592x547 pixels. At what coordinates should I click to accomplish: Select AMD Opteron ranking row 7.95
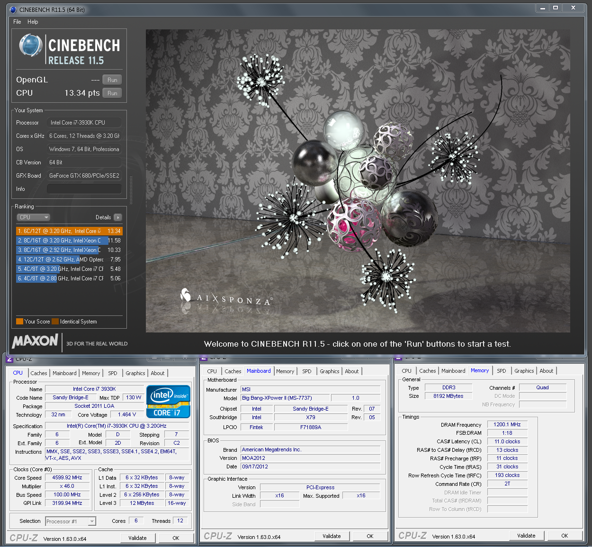point(69,260)
